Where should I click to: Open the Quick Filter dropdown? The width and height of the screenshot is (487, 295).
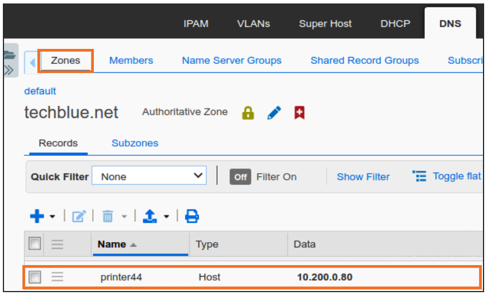click(x=149, y=177)
